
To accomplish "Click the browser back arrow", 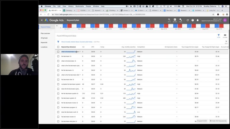I will point(41,15).
